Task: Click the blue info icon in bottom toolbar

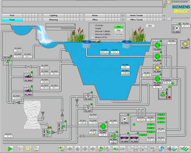Action: tap(161, 149)
